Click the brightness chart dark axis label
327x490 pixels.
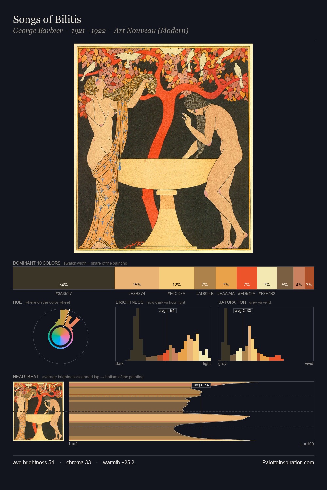click(120, 364)
